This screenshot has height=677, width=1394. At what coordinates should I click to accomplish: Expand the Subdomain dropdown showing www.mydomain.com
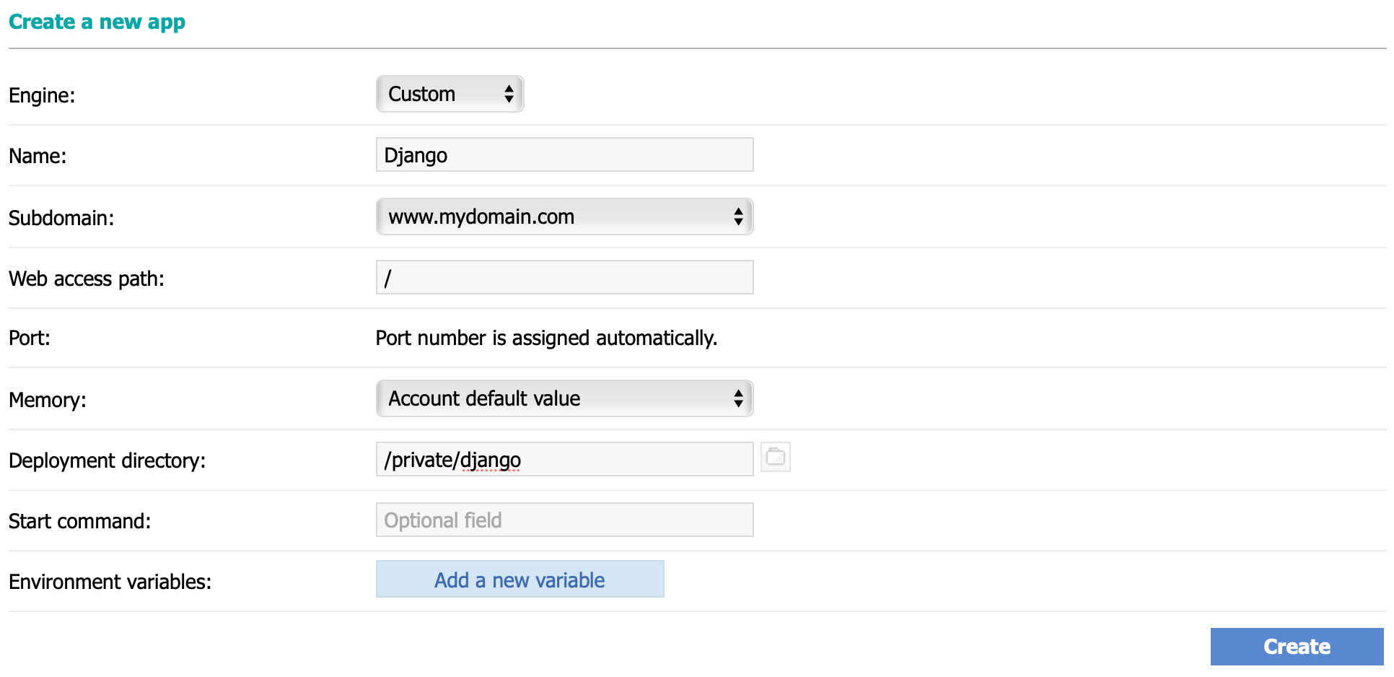click(x=564, y=217)
